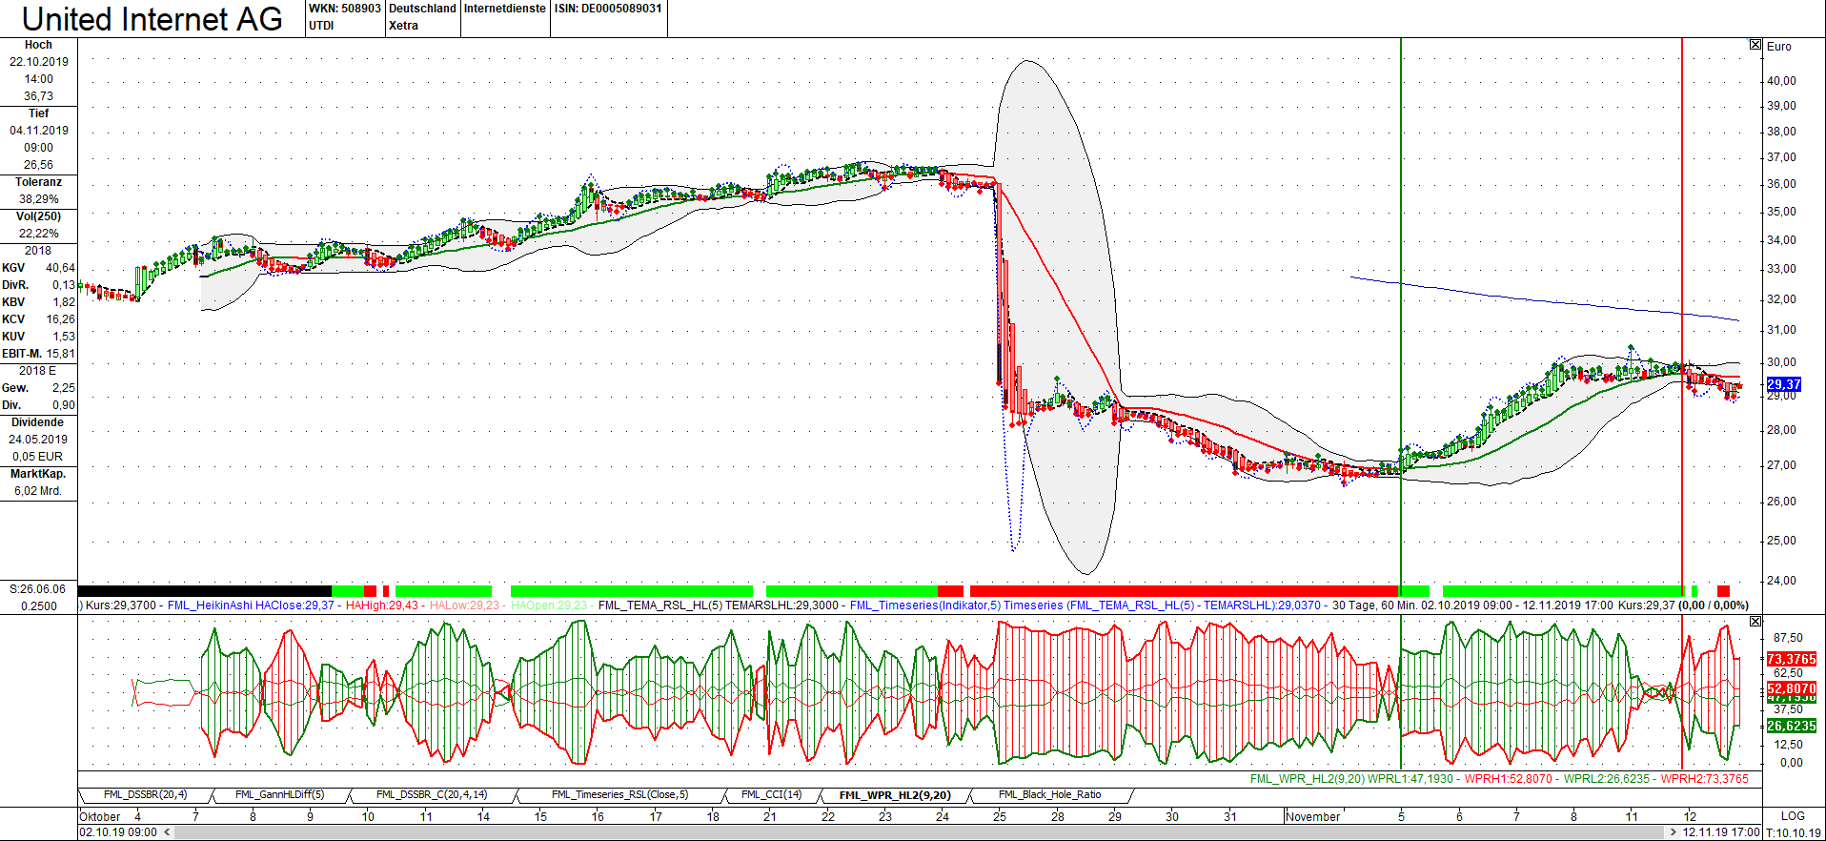This screenshot has width=1826, height=841.
Task: Click the start timestamp 02.10.19 09:00
Action: click(118, 832)
